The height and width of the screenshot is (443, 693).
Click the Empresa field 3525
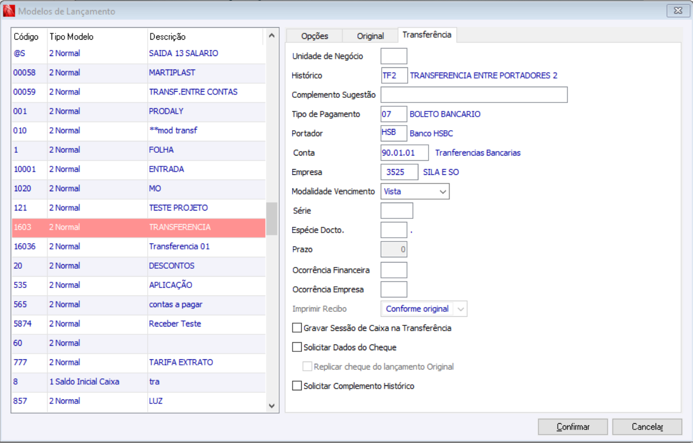[x=400, y=172]
